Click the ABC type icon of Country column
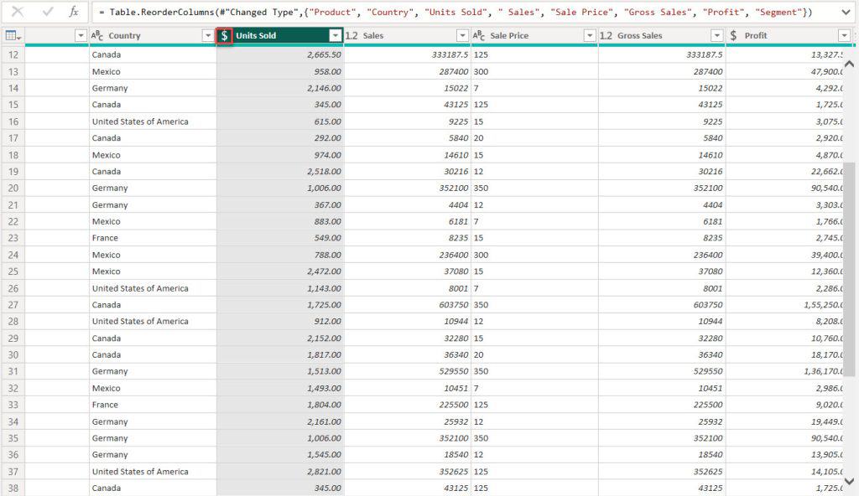 [x=97, y=35]
